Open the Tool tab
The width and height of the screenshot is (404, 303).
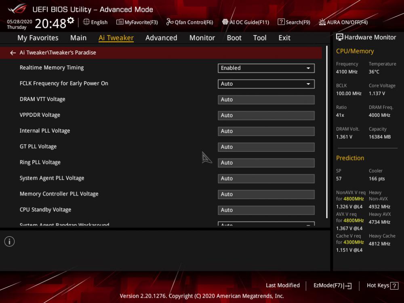[x=260, y=38]
